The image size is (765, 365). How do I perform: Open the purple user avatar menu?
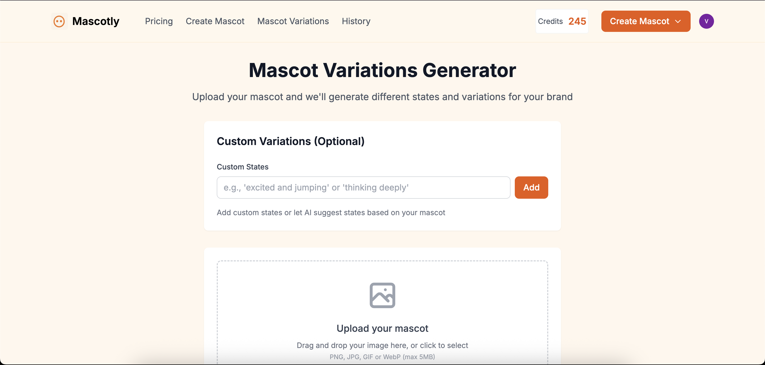706,21
